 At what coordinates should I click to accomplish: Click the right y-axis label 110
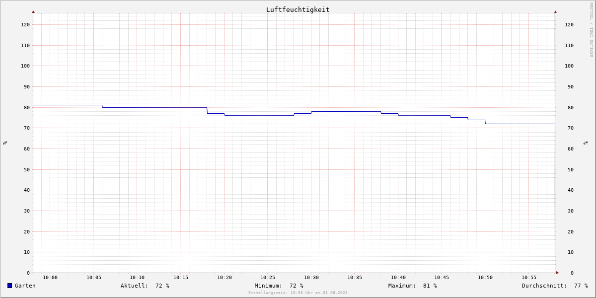point(569,45)
